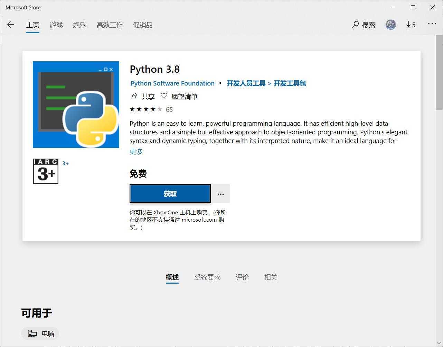Image resolution: width=443 pixels, height=347 pixels.
Task: Click the Python description paragraph
Action: click(x=268, y=132)
